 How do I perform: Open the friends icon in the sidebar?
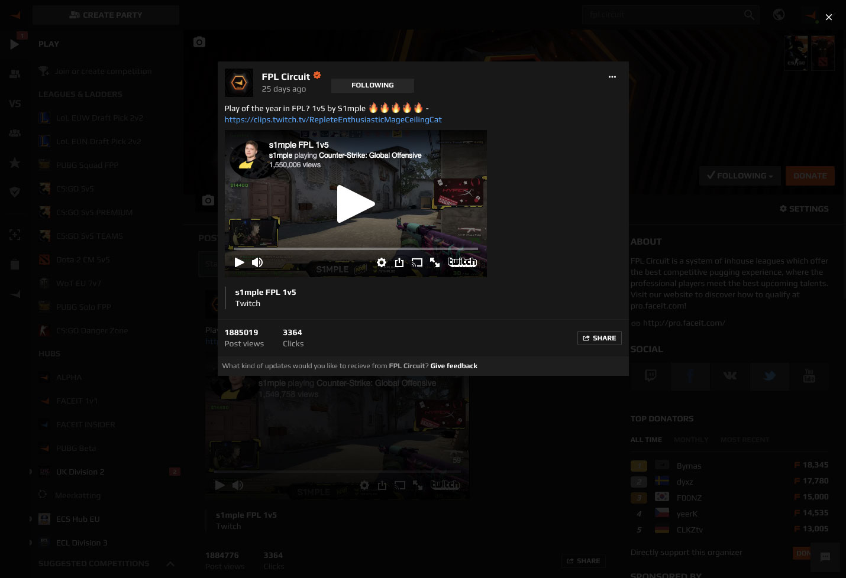click(15, 74)
